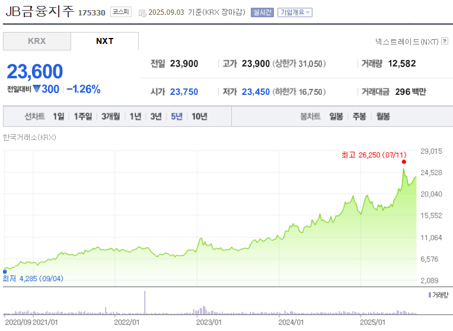Click the current price 23,600
Screen dimensions: 453x331
(x=34, y=71)
